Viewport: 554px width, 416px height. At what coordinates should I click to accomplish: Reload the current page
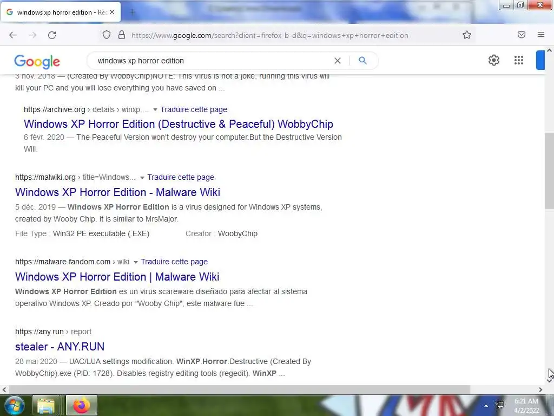coord(52,35)
